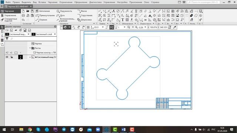
Task: Click the filter funnel in drawing tree
Action: (x=7, y=39)
